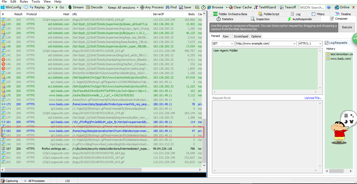Screen dimensions: 357x184
Task: Open Find sessions with the binoculars
Action: click(x=171, y=7)
